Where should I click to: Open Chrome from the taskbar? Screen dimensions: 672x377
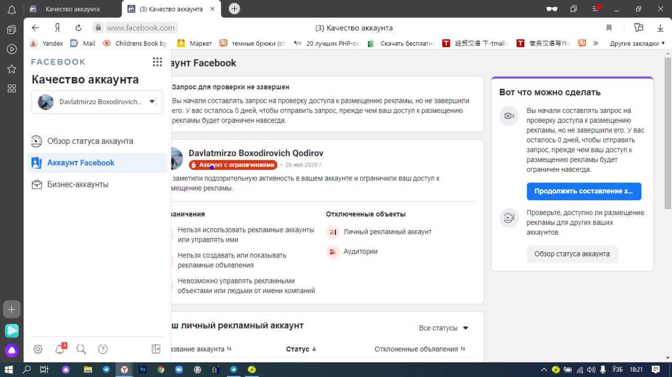click(x=161, y=369)
